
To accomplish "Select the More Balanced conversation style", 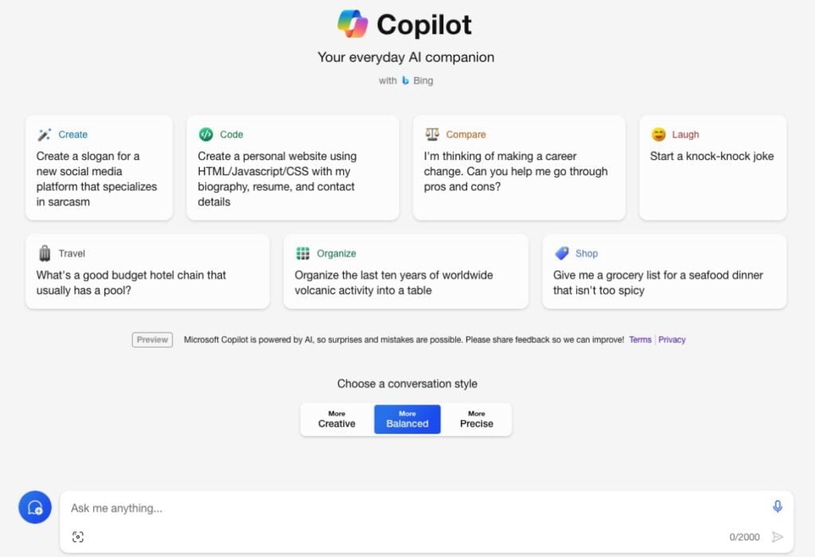I will coord(407,419).
